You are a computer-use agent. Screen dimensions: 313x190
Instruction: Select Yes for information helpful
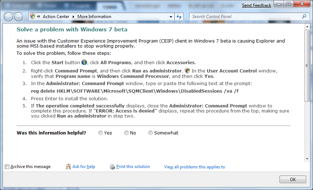tap(100, 133)
